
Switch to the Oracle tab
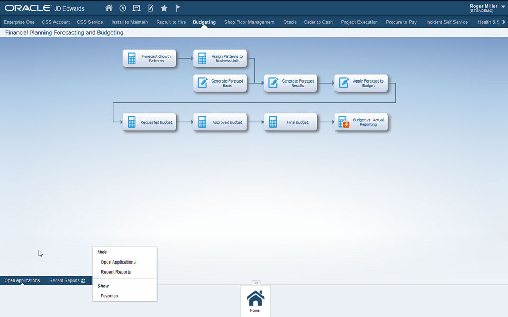290,22
